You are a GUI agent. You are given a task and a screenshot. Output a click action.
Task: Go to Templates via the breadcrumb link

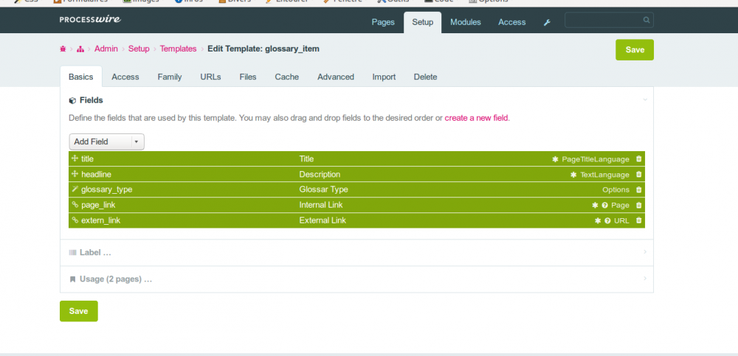[178, 49]
